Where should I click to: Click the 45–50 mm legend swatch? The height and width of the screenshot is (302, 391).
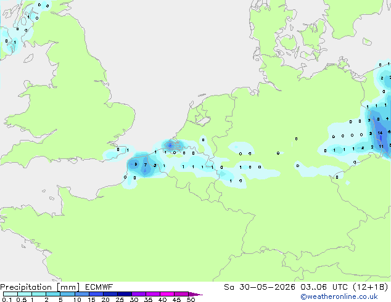[181, 294]
